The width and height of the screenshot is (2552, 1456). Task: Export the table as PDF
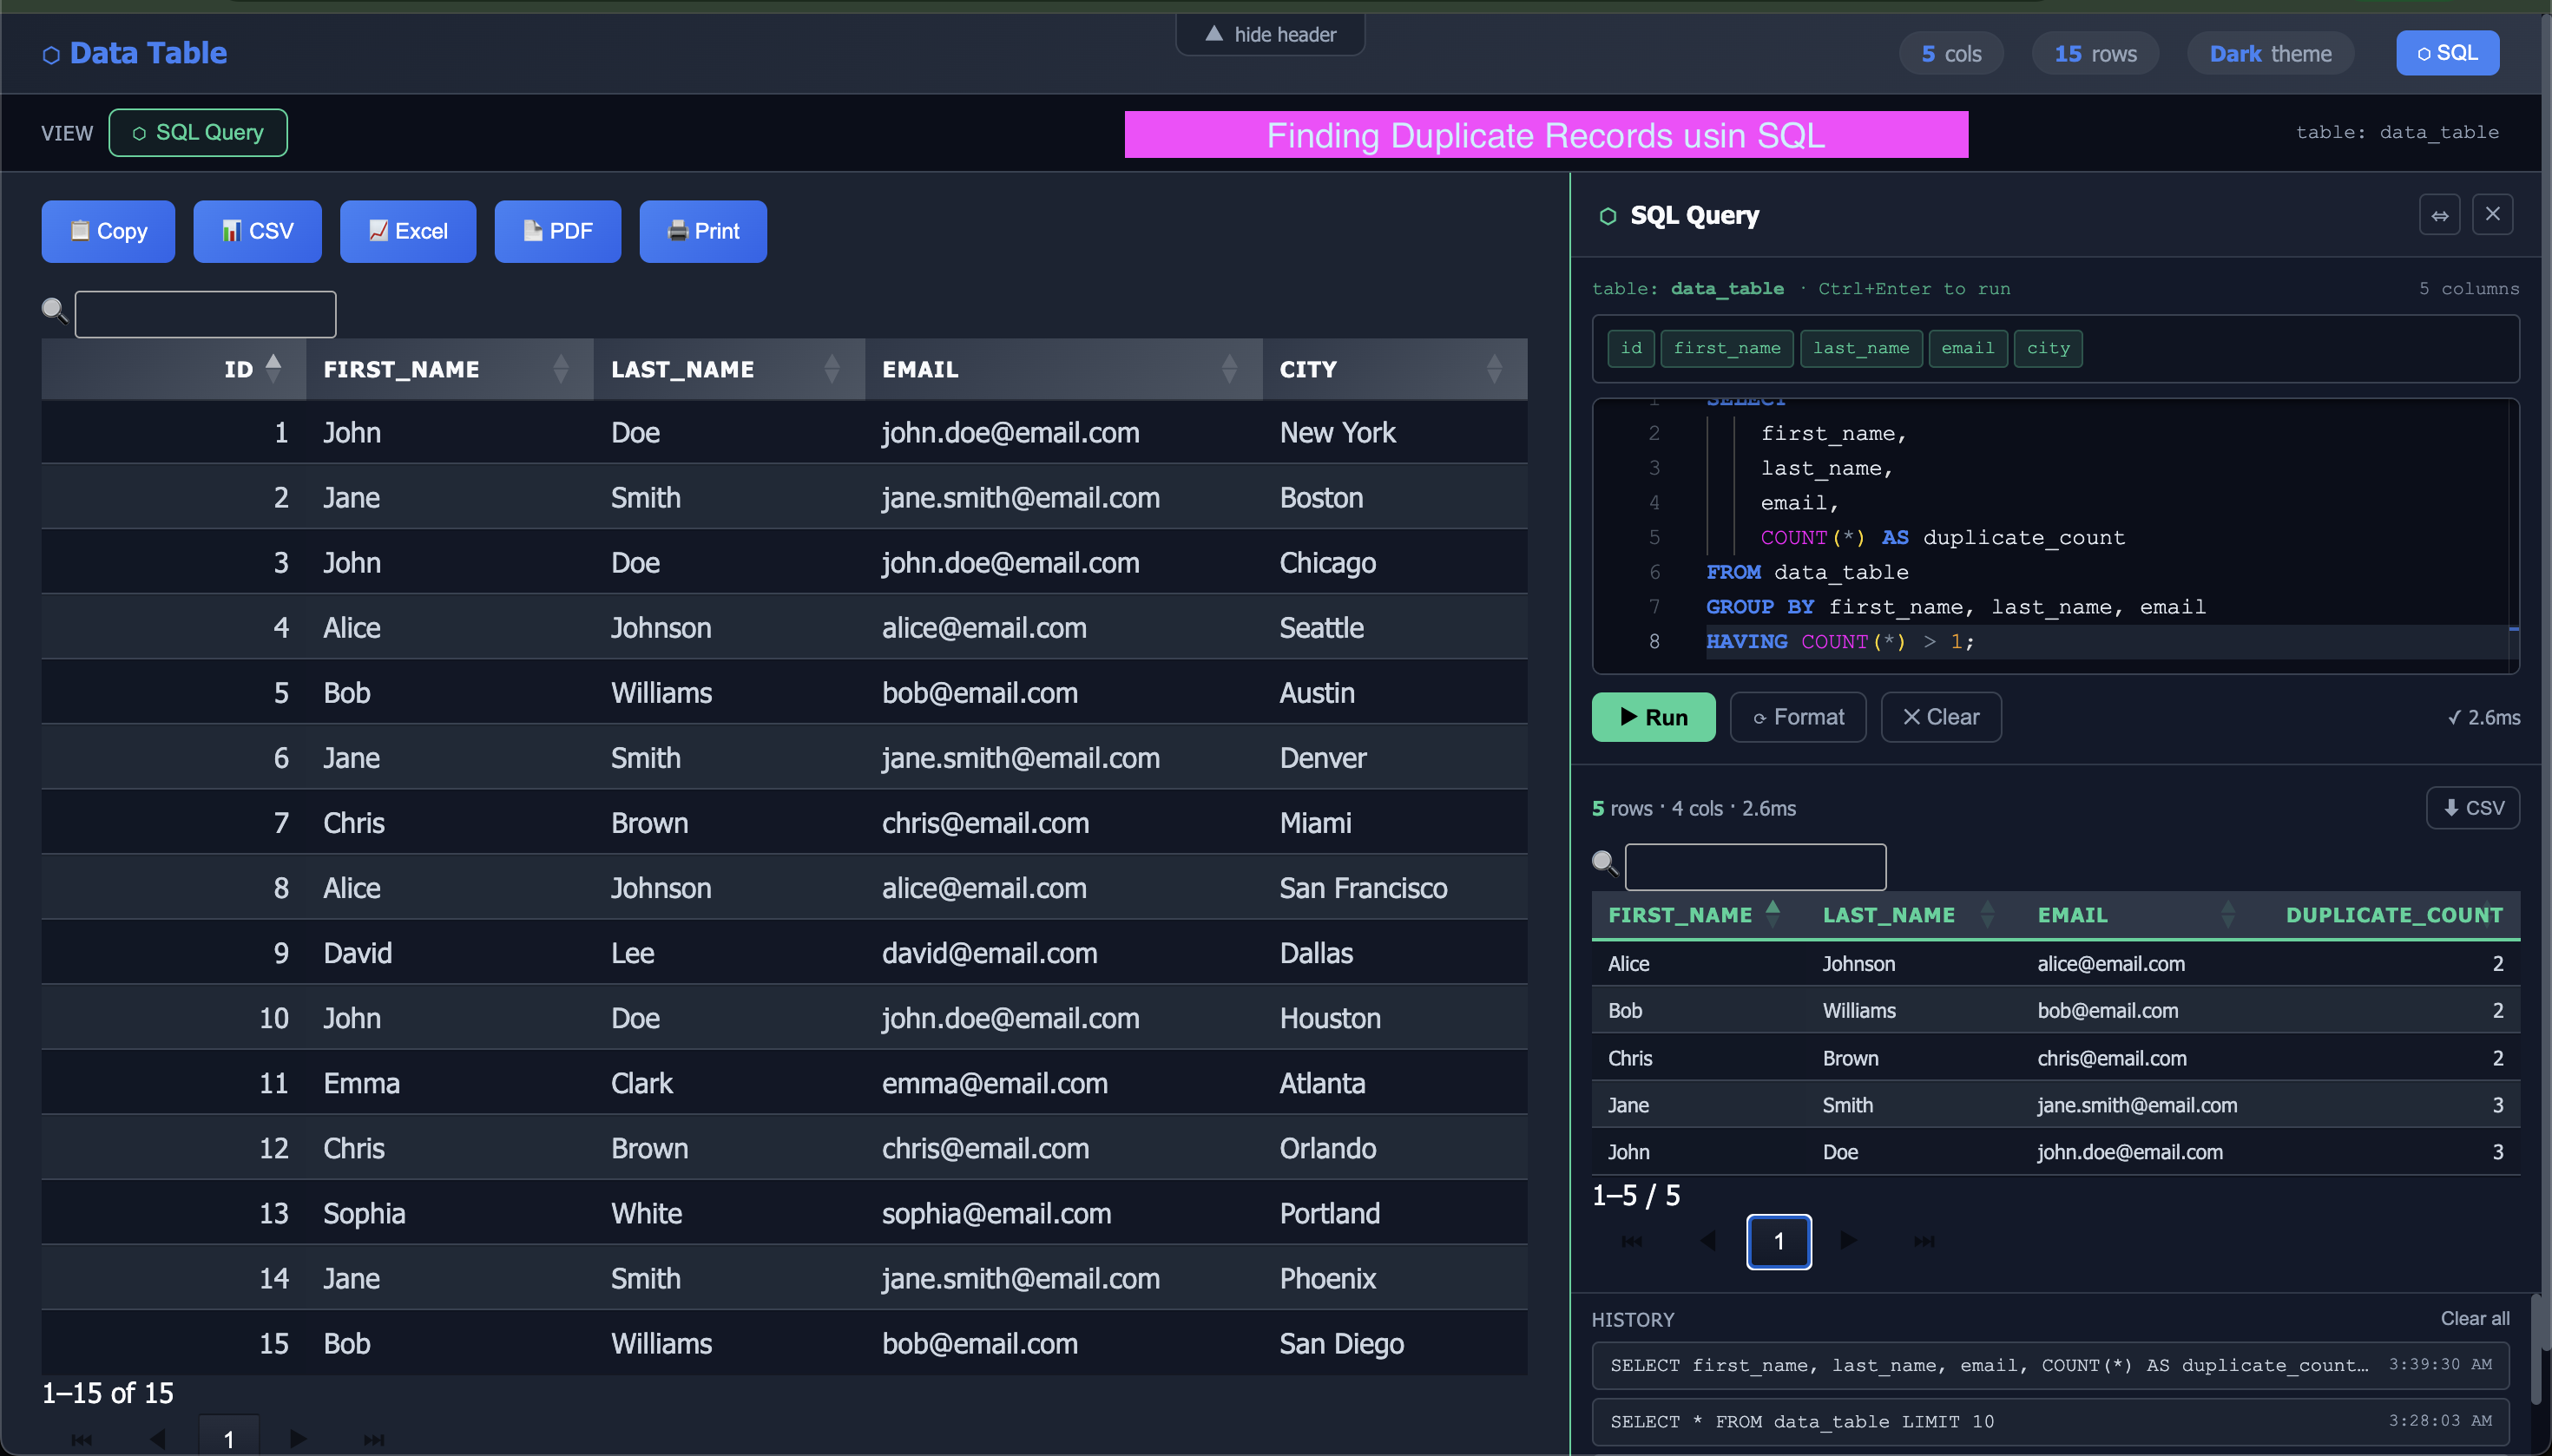point(557,231)
